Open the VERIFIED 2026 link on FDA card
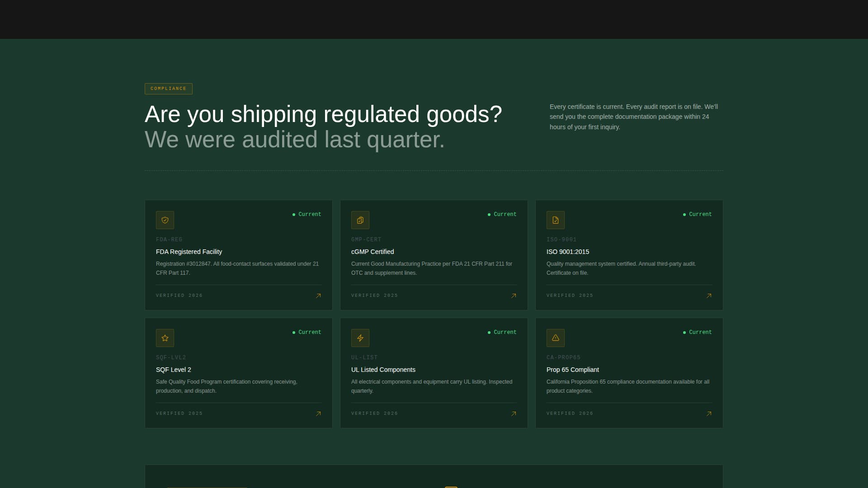This screenshot has width=868, height=488. pyautogui.click(x=179, y=295)
